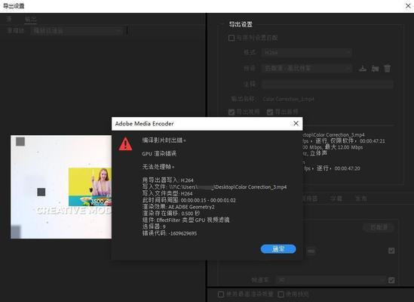Switch to the 源 tab
This screenshot has width=414, height=302.
pyautogui.click(x=9, y=19)
